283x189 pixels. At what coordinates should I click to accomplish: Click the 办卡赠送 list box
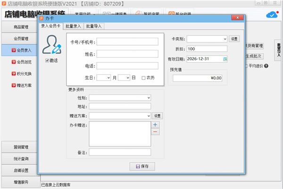point(120,134)
